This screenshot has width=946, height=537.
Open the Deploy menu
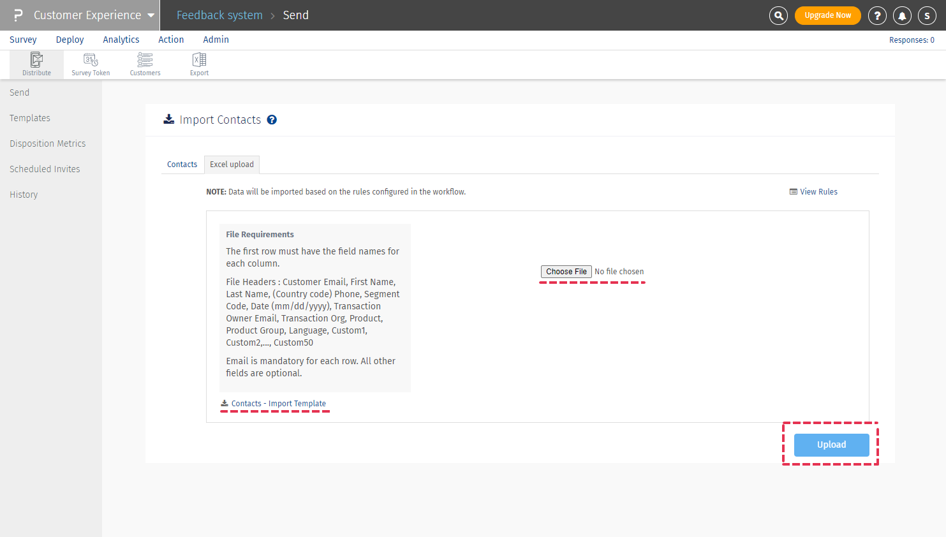[x=70, y=40]
